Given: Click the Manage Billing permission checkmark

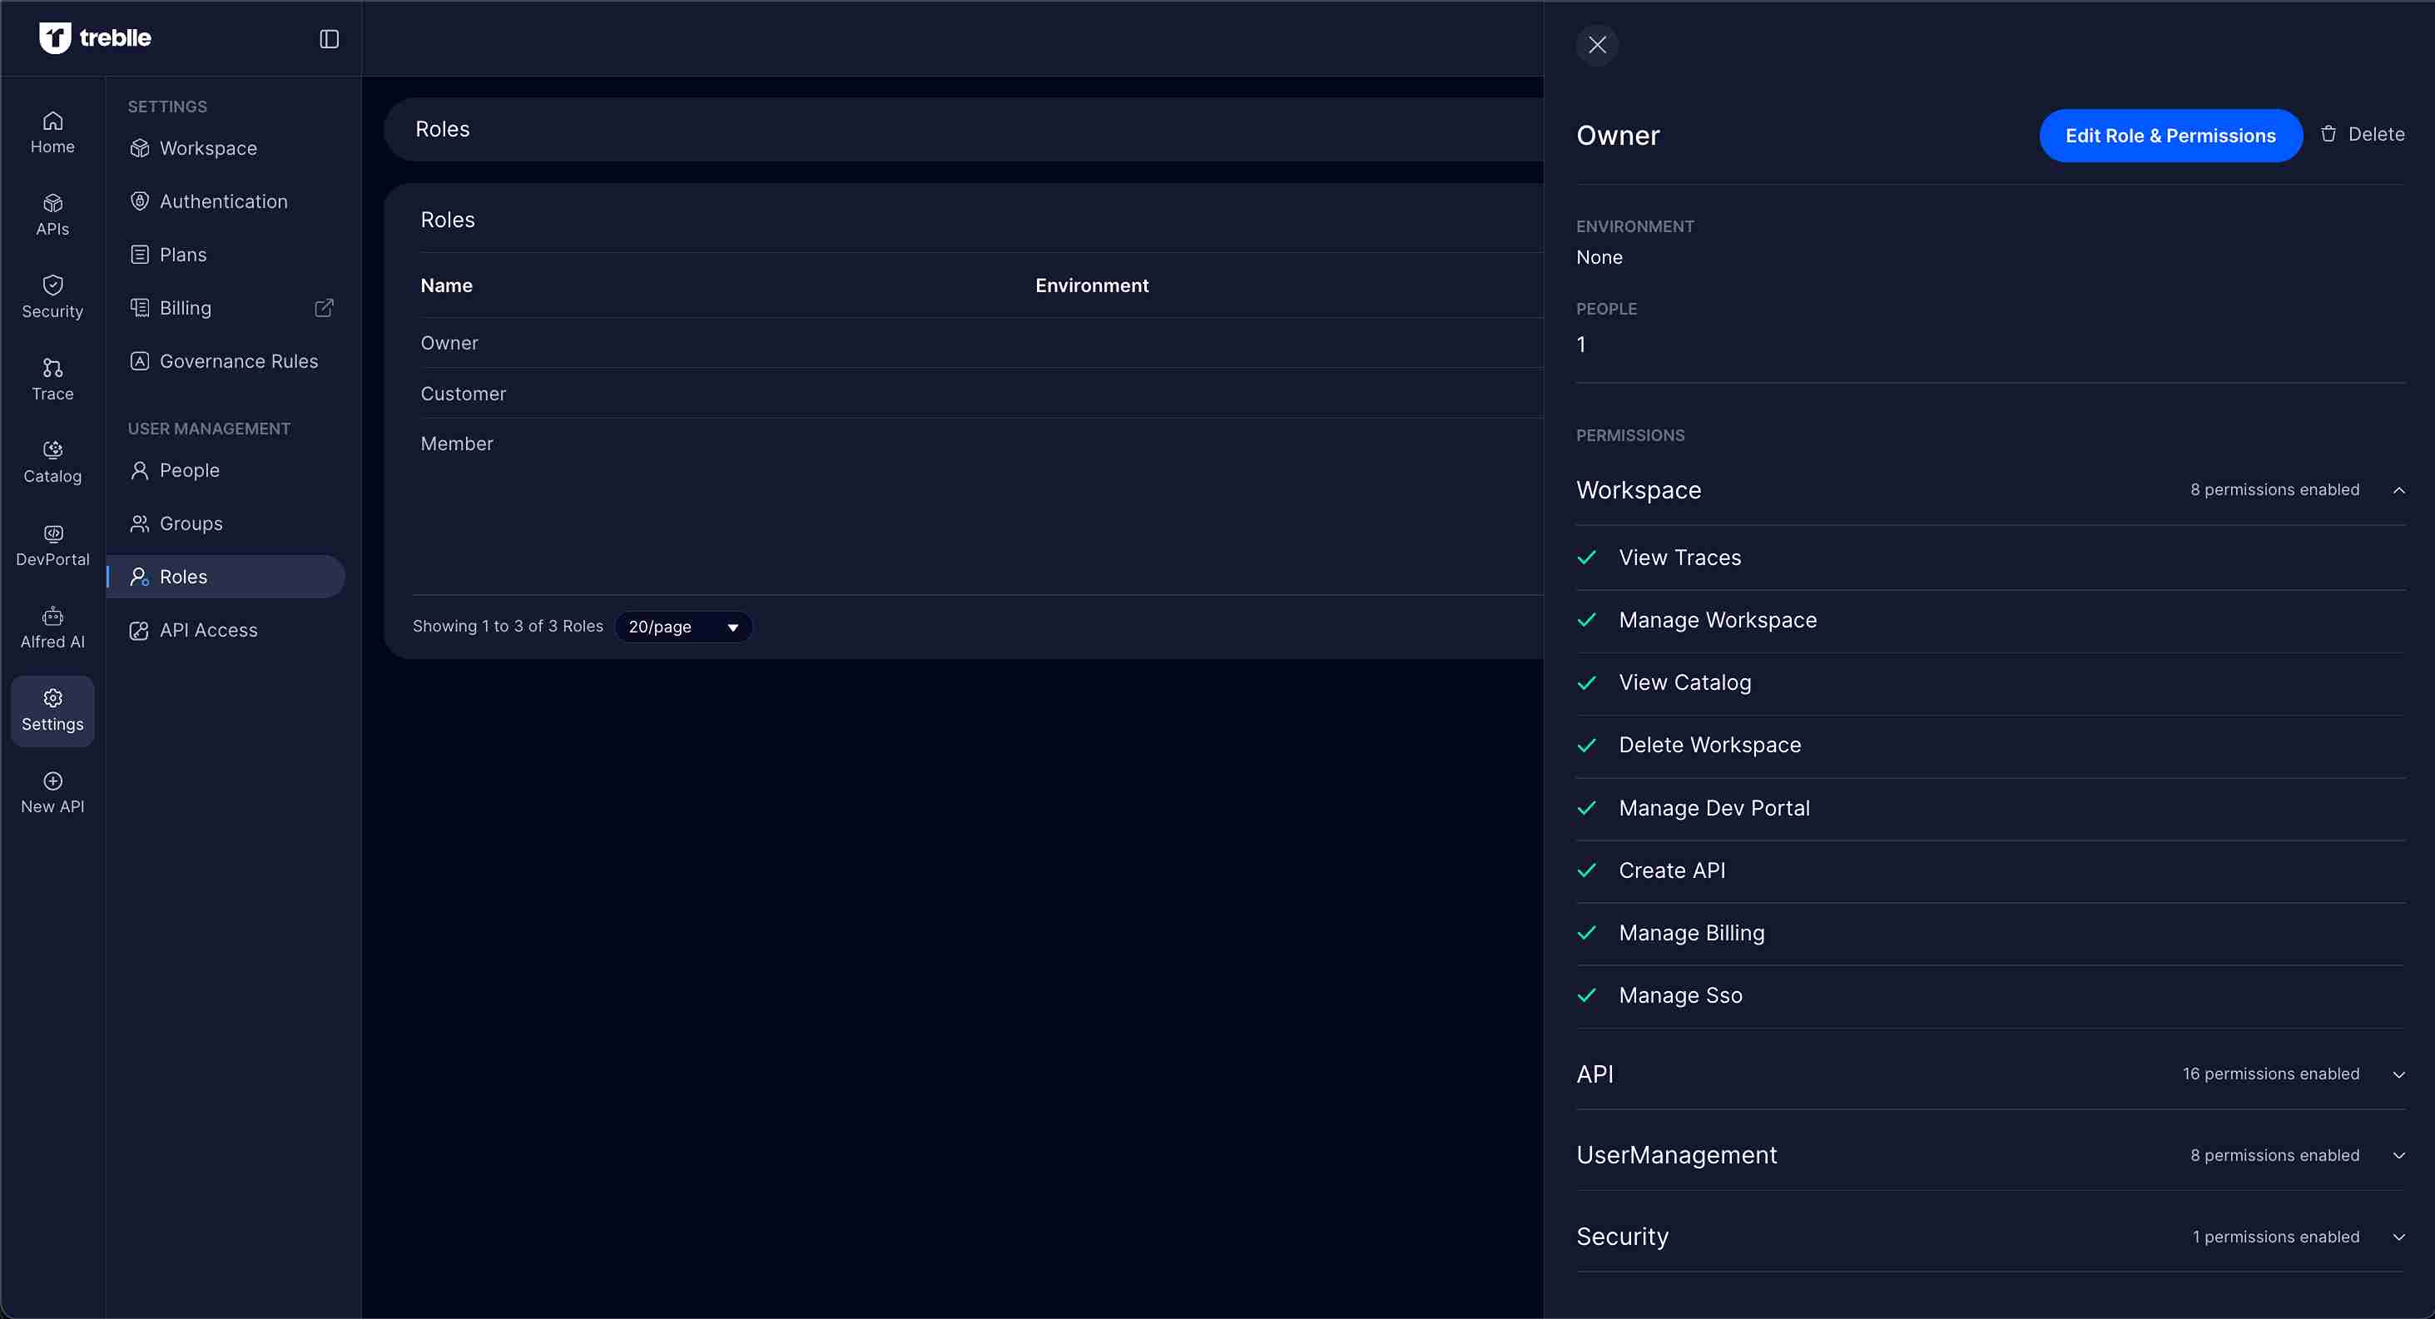Looking at the screenshot, I should coord(1587,933).
